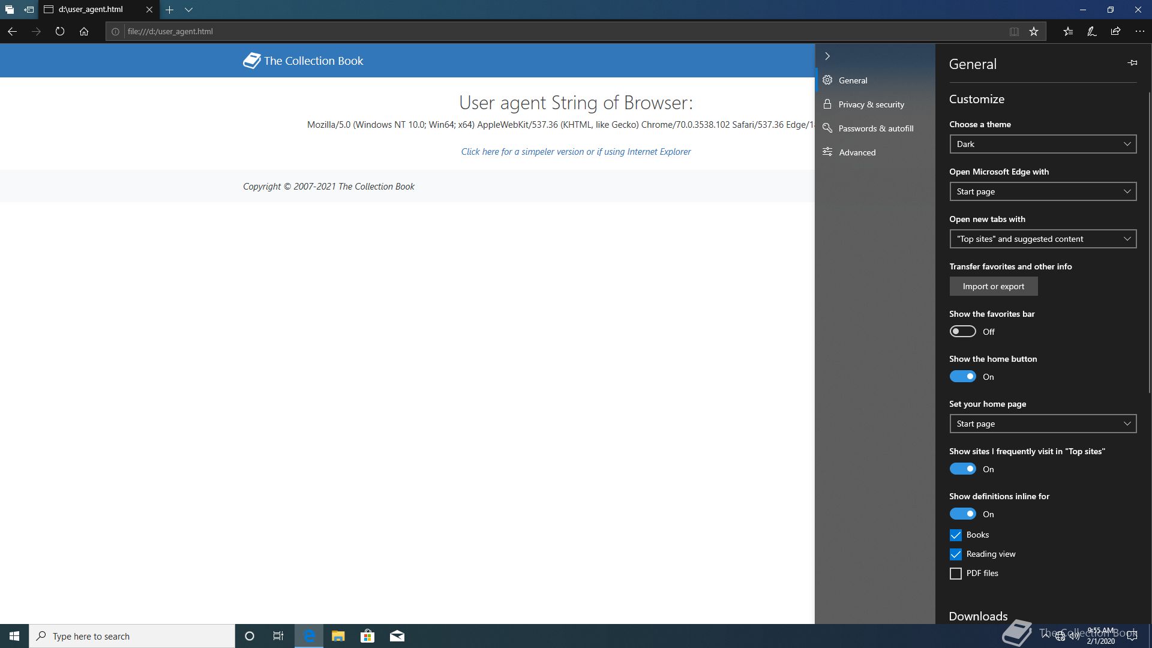Image resolution: width=1152 pixels, height=648 pixels.
Task: Open the simpler version Internet Explorer link
Action: tap(575, 152)
